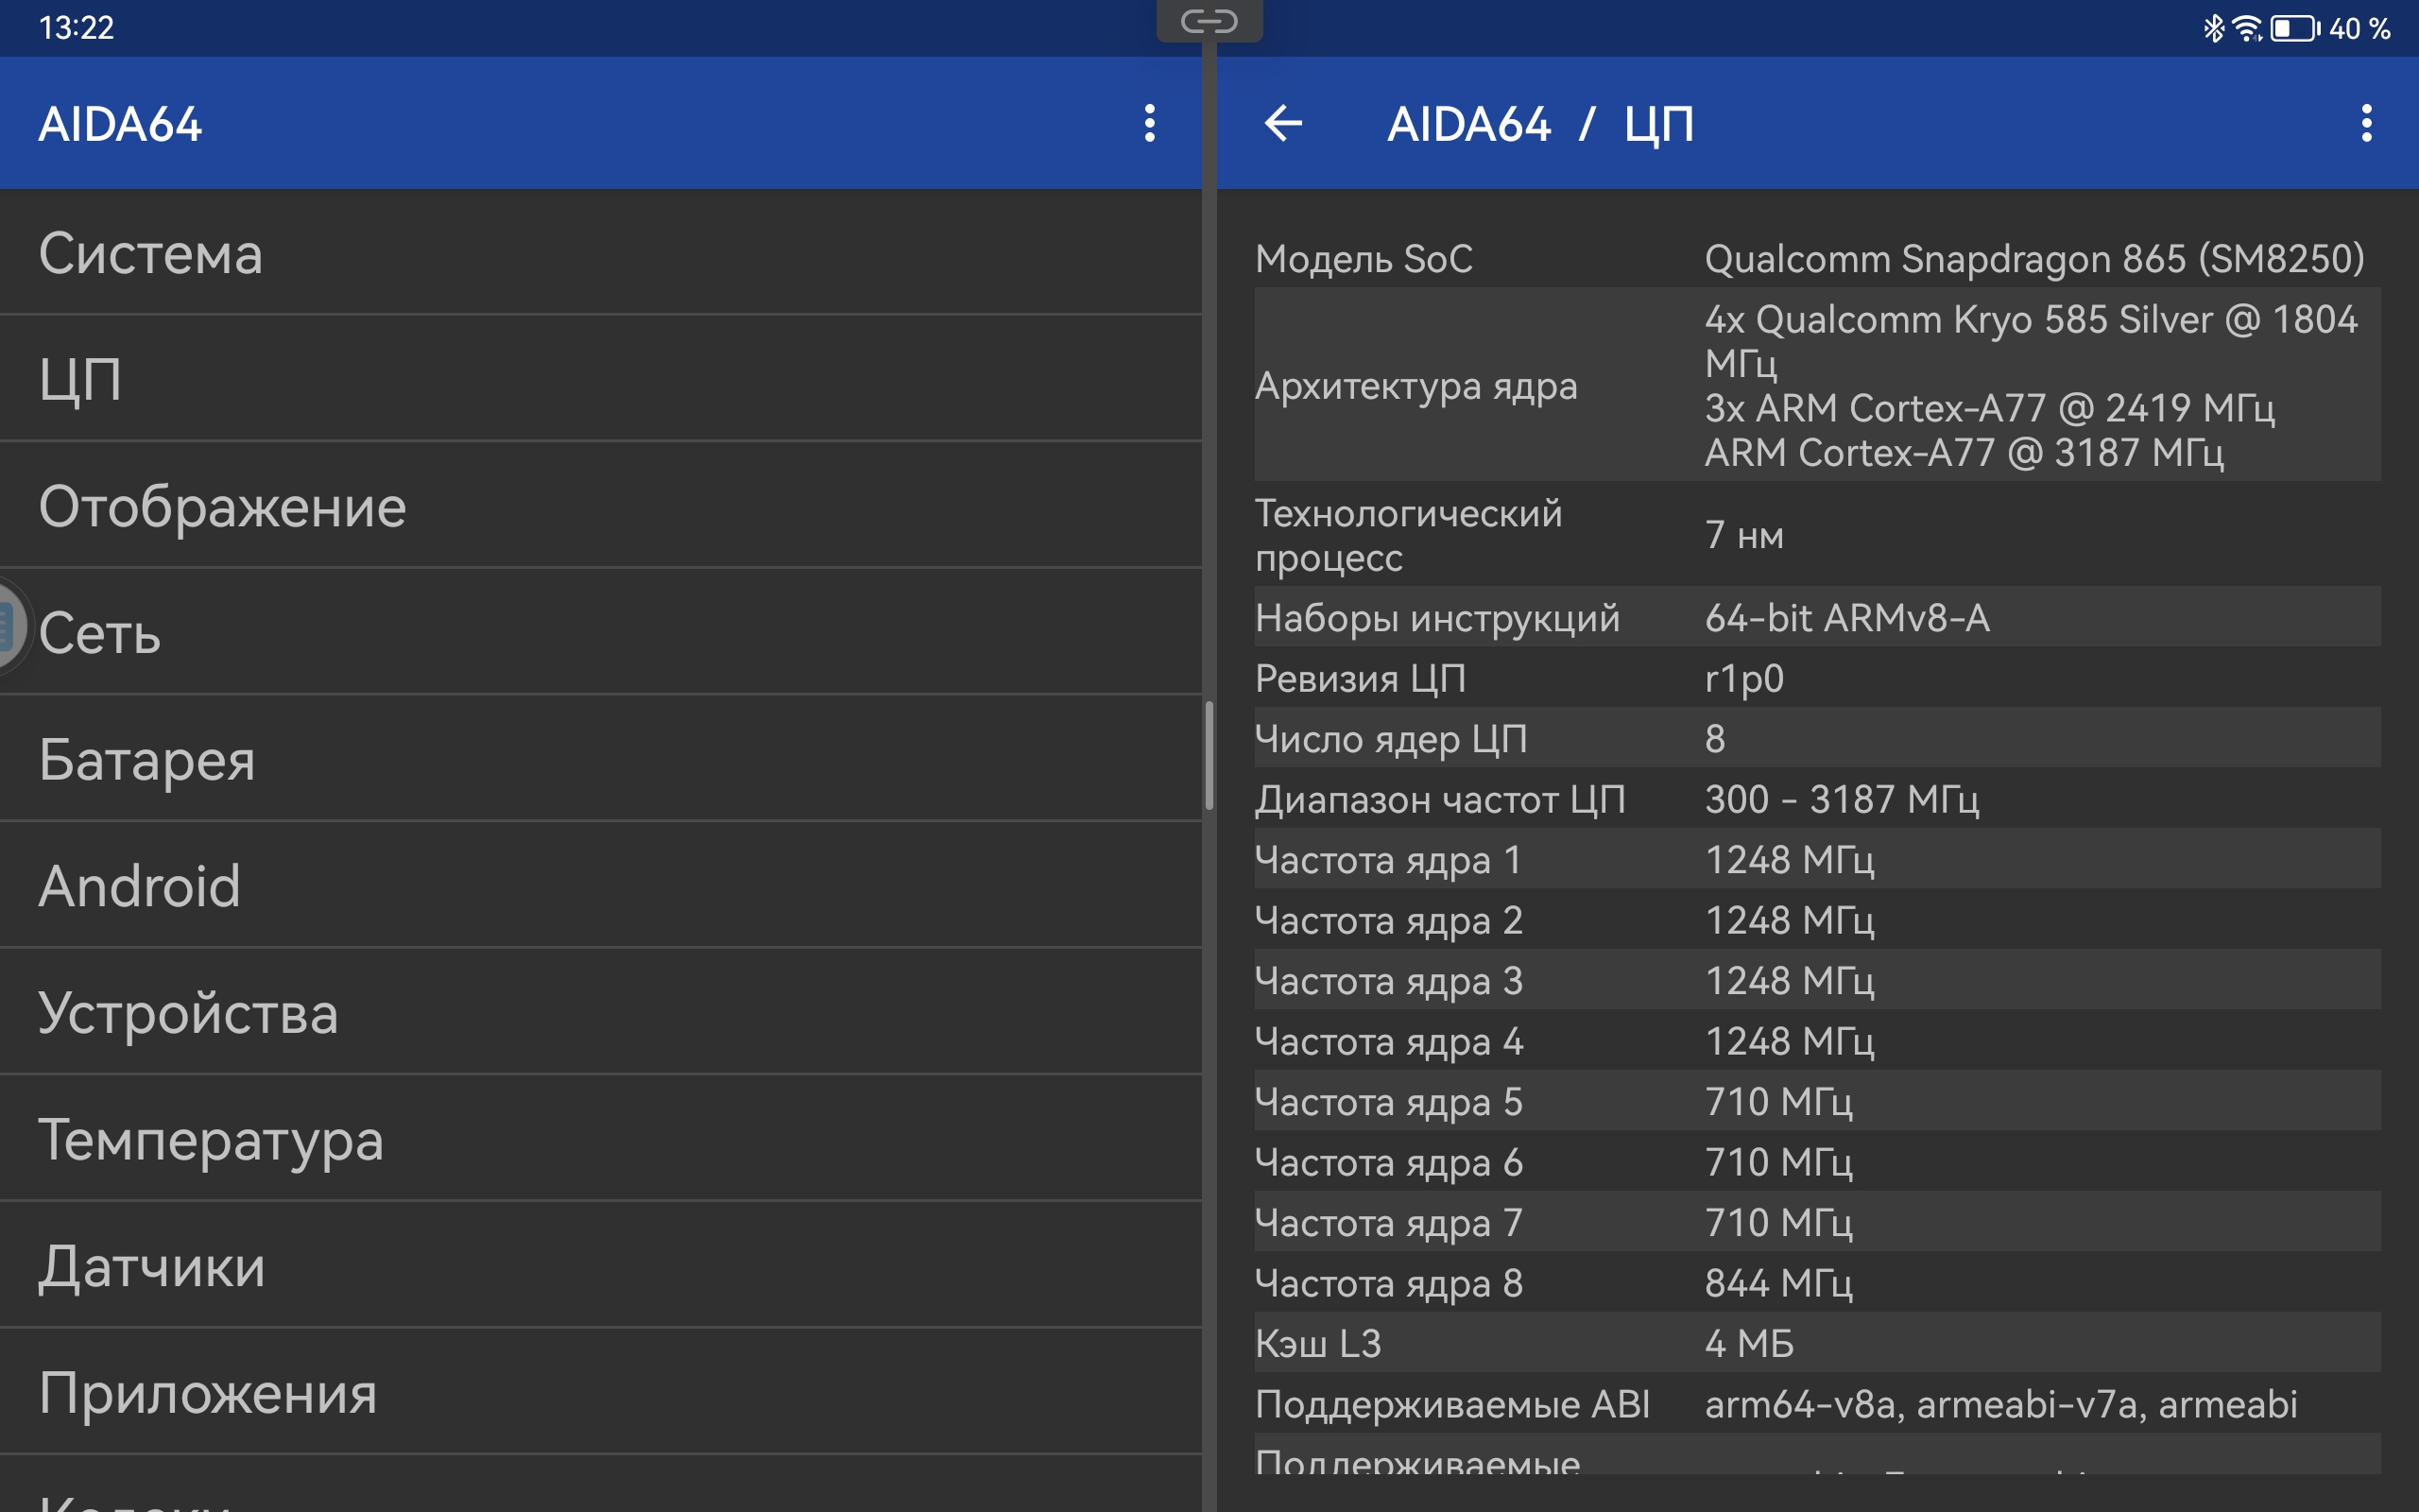Select the Частота ядра 5 row

(x=1817, y=1101)
